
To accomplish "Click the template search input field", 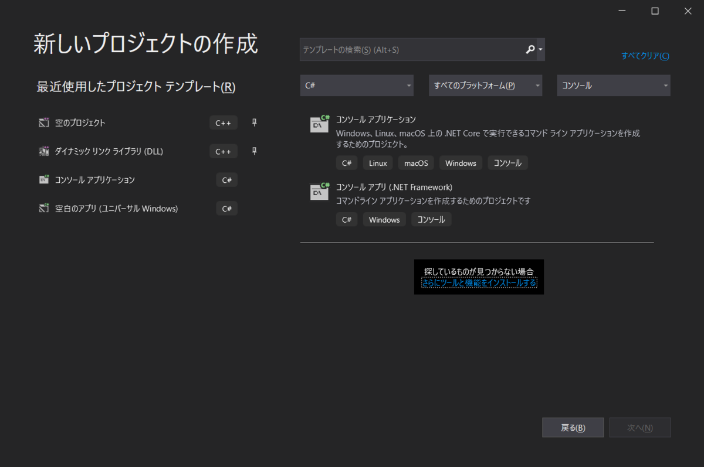I will [412, 50].
